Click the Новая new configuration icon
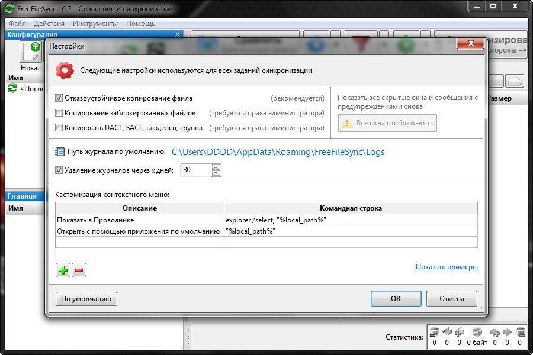Viewport: 533px width, 355px height. [x=31, y=51]
